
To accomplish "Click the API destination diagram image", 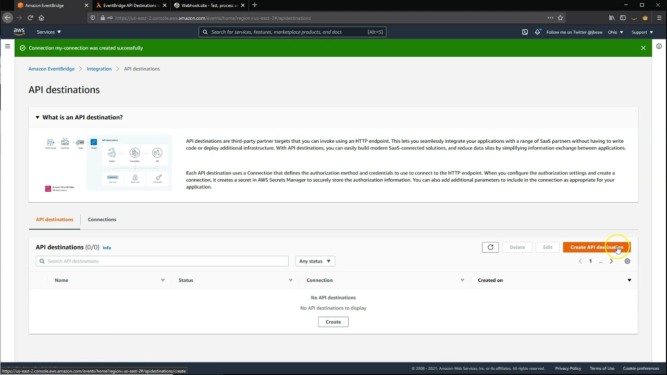I will point(108,164).
